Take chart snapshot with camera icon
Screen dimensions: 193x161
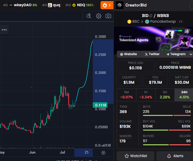tap(108, 16)
